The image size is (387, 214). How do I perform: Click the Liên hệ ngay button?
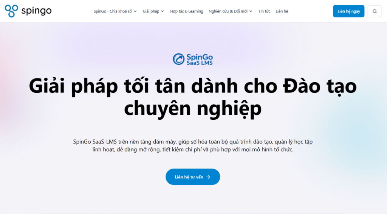click(348, 11)
